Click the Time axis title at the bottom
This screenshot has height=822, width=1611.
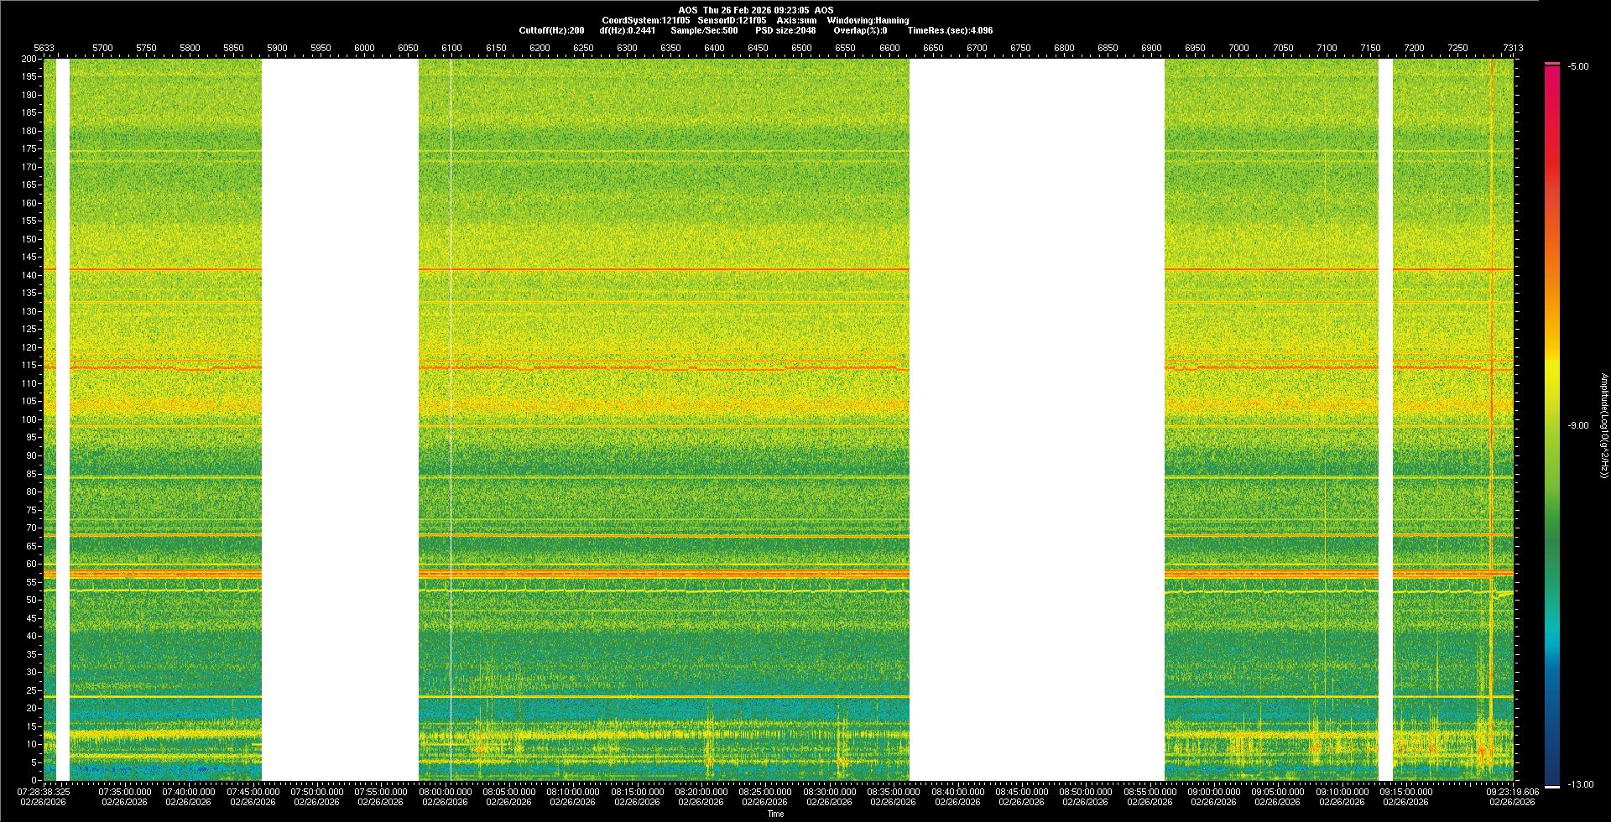(x=775, y=814)
